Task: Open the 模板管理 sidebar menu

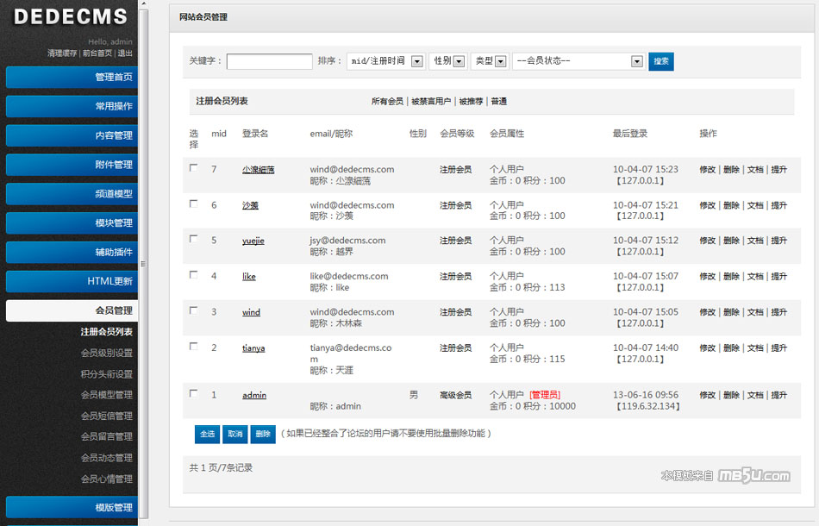Action: click(x=72, y=507)
